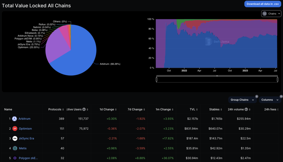The image size is (283, 162).
Task: Click Arbitrum 24h volume $255.94m
Action: pyautogui.click(x=244, y=119)
